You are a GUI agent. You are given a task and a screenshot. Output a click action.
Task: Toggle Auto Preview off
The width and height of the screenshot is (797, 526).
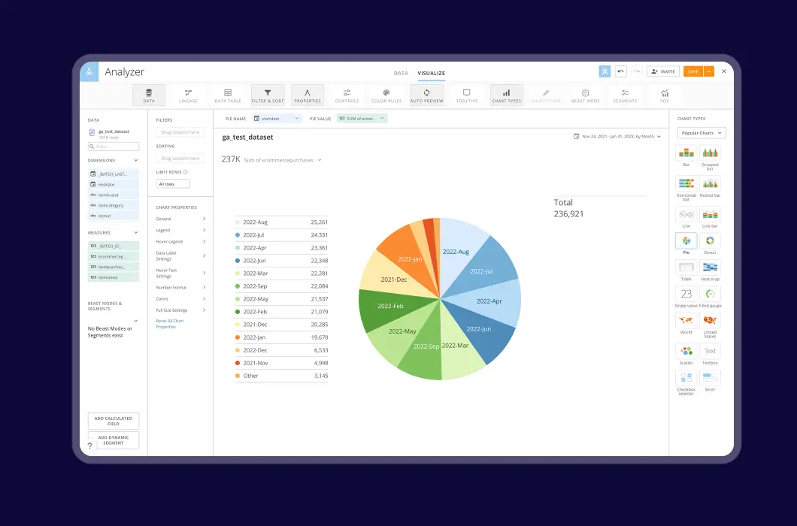click(426, 94)
